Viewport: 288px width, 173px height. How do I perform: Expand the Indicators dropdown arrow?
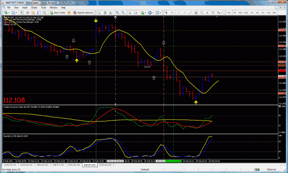pos(146,13)
